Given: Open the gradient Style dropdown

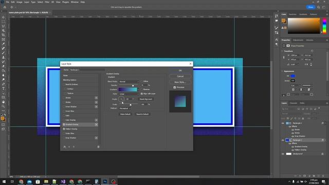Looking at the screenshot, I should click(x=129, y=94).
